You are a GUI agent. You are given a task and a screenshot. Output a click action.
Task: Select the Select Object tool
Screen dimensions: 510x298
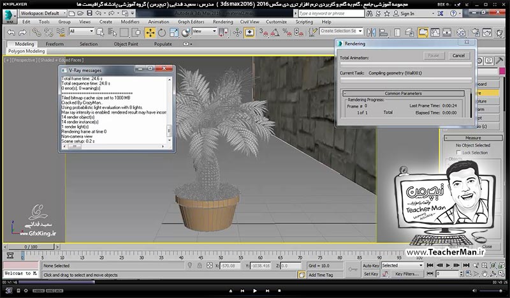click(x=100, y=33)
